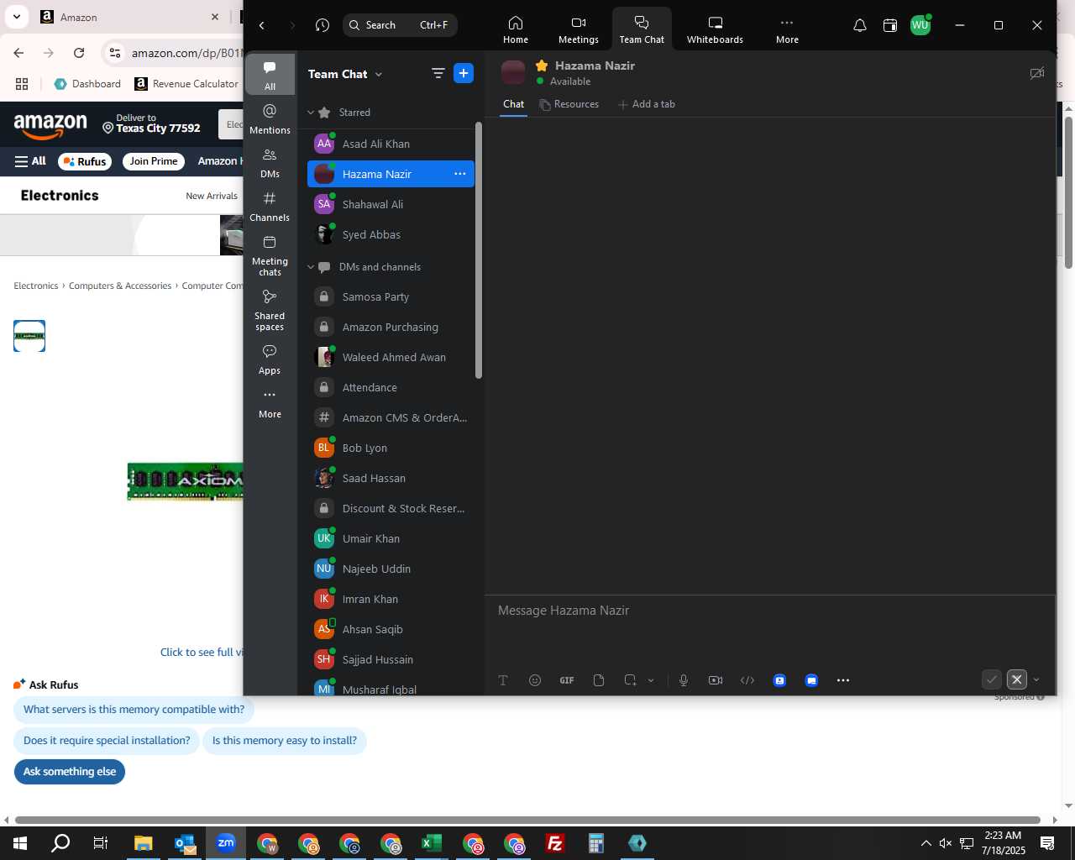This screenshot has width=1075, height=860.
Task: Open Samosa Party channel
Action: pos(391,296)
